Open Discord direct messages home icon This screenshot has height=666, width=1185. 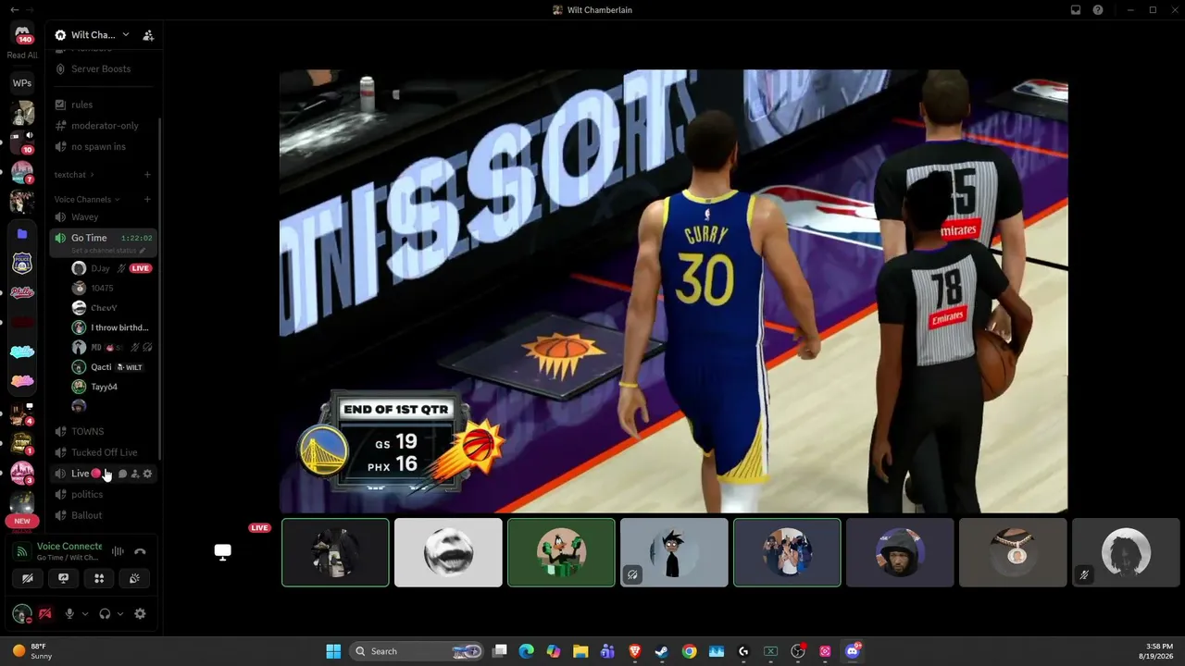pyautogui.click(x=22, y=34)
